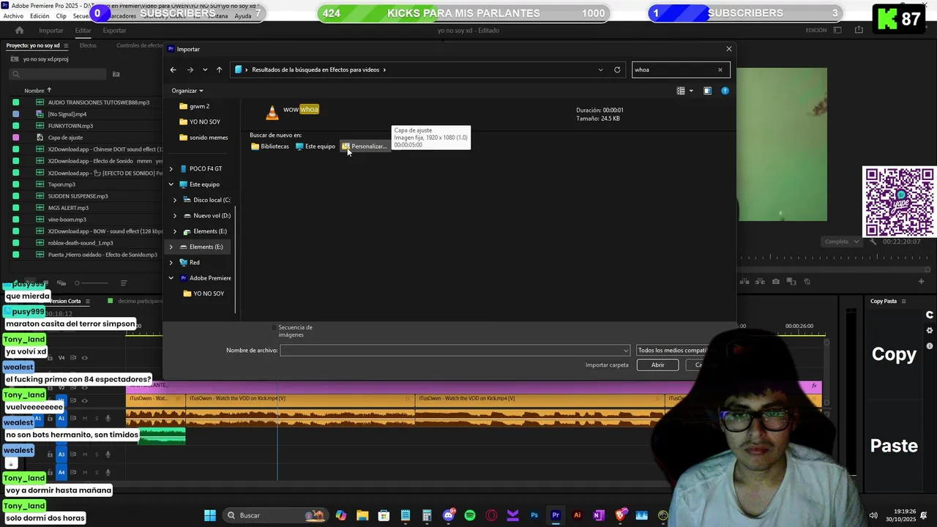Image resolution: width=937 pixels, height=527 pixels.
Task: Go up one folder level
Action: (x=219, y=70)
